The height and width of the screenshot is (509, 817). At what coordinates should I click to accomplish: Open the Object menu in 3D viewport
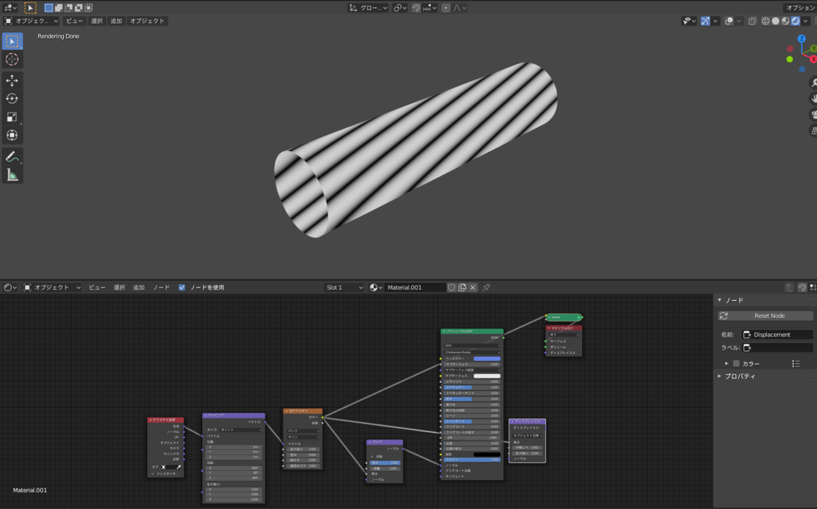[x=147, y=21]
